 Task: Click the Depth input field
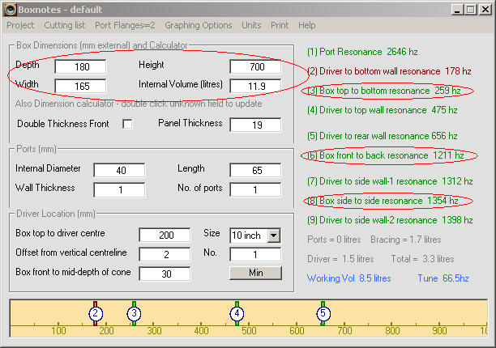pos(80,66)
